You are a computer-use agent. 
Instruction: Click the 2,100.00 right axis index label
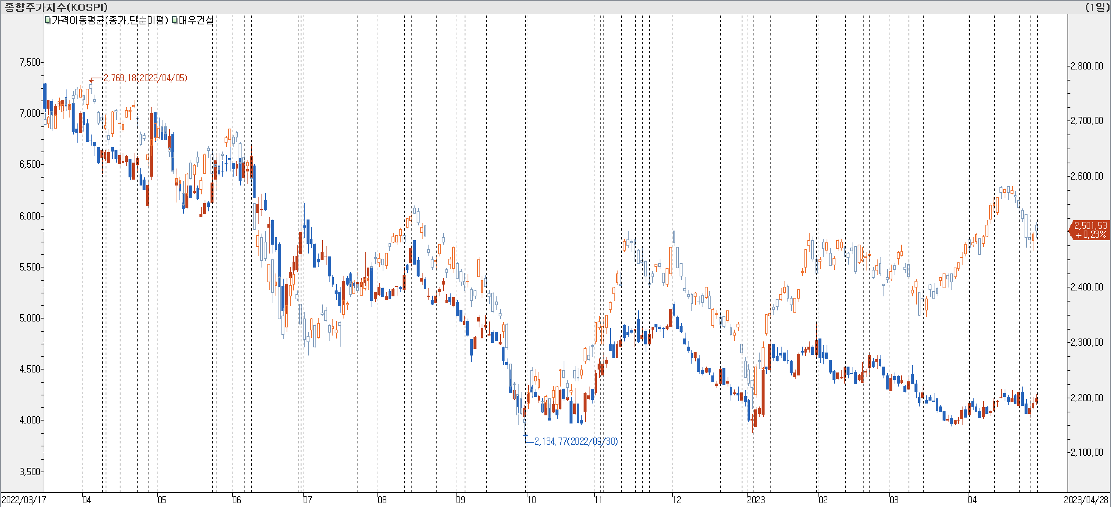[x=1087, y=452]
